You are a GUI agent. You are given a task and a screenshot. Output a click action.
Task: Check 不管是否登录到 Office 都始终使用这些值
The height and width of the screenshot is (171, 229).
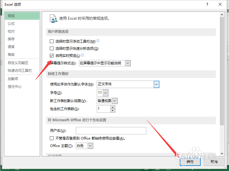point(52,138)
